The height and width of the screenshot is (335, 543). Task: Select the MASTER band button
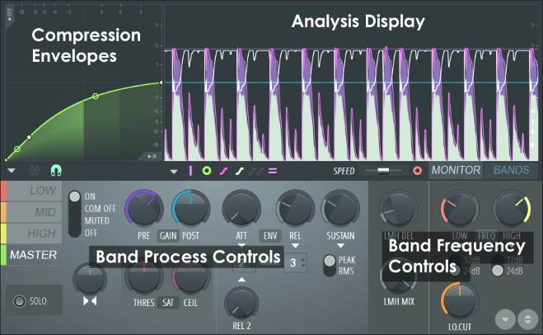[33, 255]
